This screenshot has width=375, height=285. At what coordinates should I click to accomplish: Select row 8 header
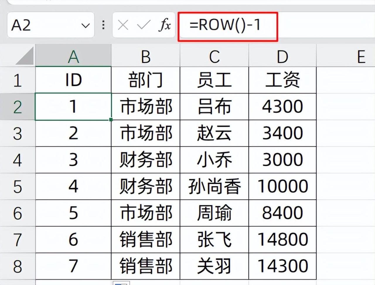18,266
